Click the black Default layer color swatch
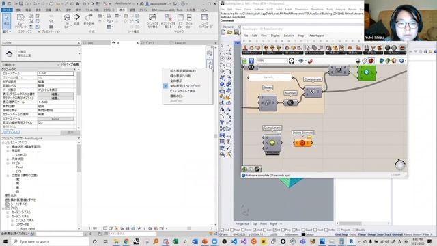This screenshot has width=437, height=246. pos(303,234)
